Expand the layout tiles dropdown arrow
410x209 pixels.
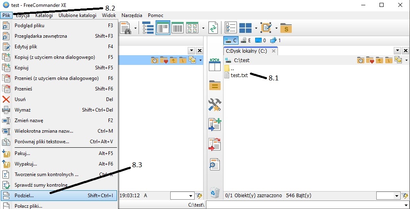[256, 28]
